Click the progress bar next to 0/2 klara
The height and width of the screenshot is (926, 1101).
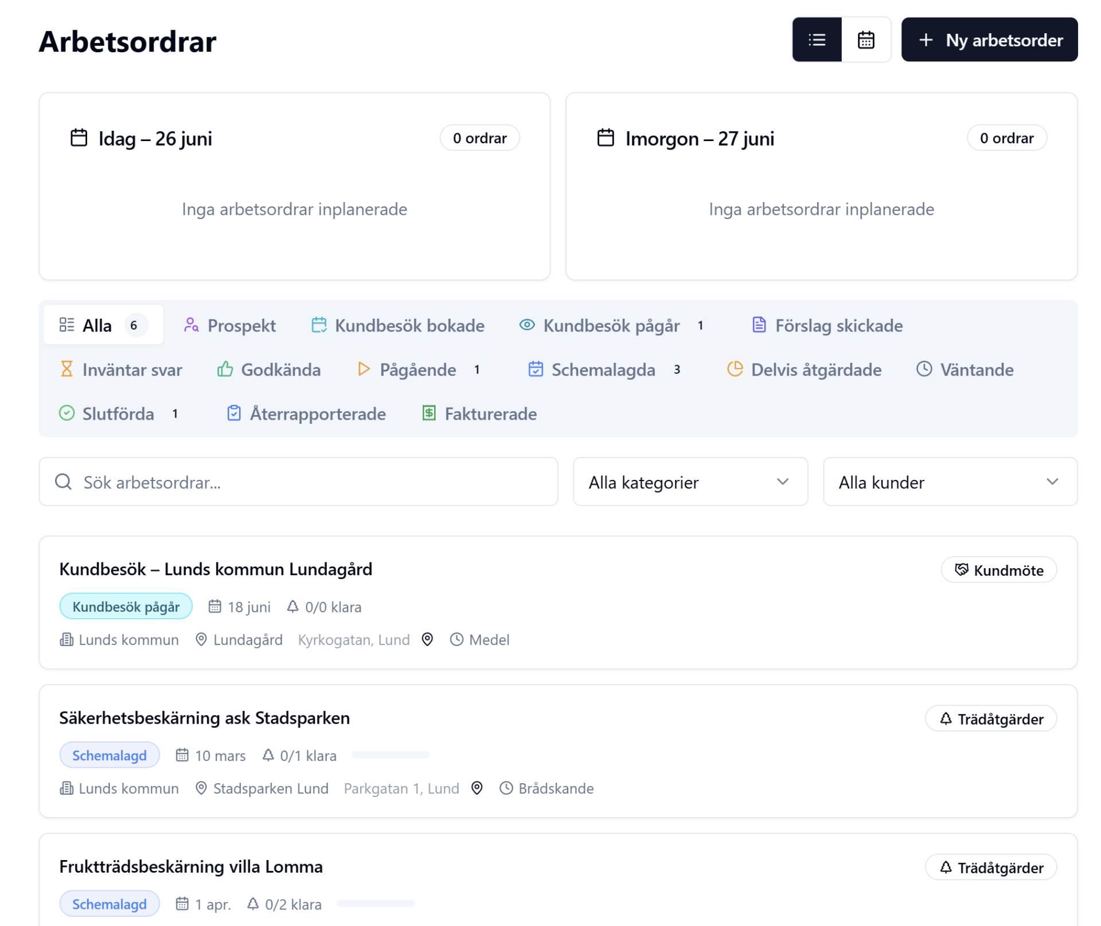[376, 904]
